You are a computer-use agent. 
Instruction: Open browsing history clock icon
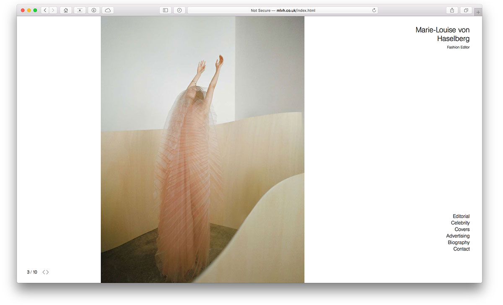click(179, 10)
